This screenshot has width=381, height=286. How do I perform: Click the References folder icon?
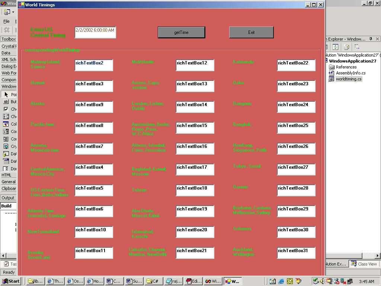[332, 67]
